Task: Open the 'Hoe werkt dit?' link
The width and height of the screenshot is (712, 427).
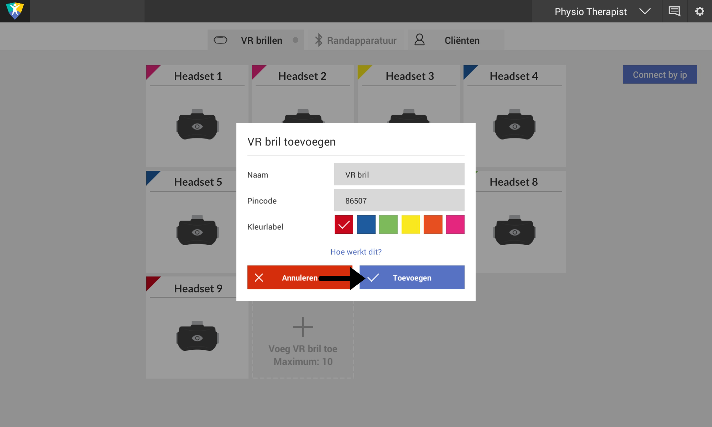Action: (356, 252)
